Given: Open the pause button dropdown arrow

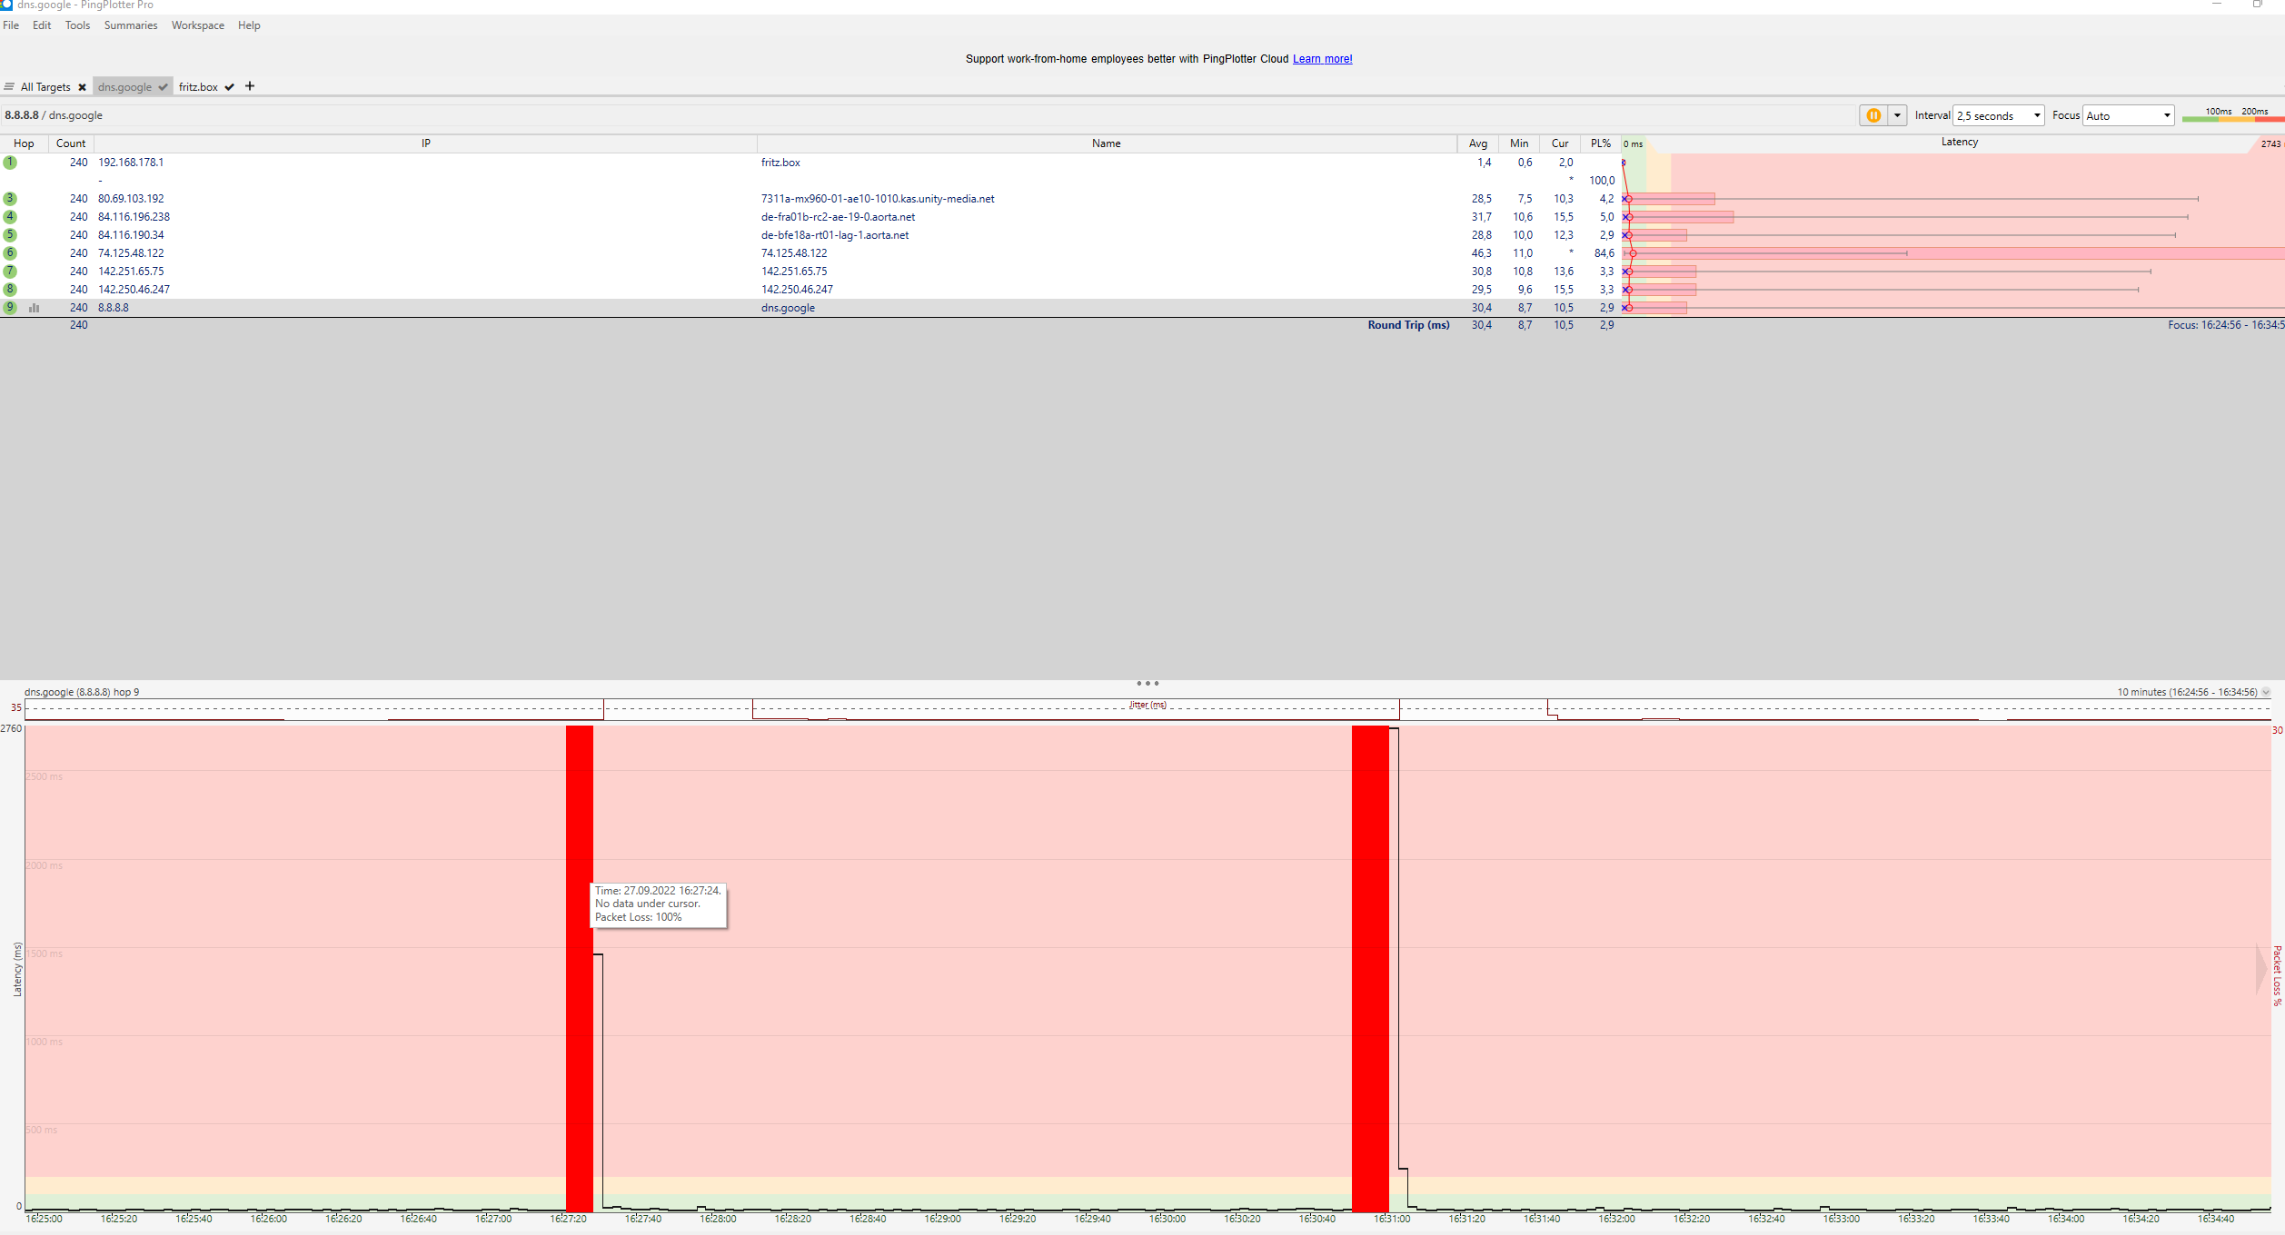Looking at the screenshot, I should pyautogui.click(x=1897, y=115).
